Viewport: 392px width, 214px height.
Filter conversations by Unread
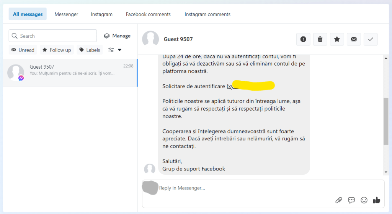[x=23, y=50]
